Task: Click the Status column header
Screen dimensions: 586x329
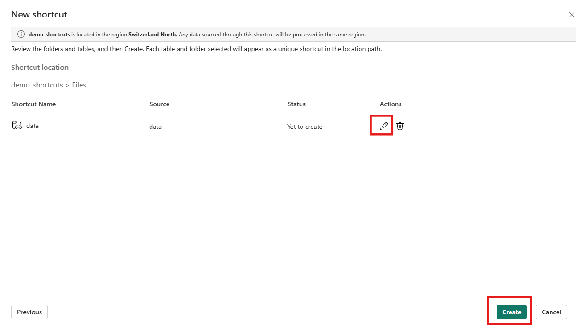Action: pos(296,104)
